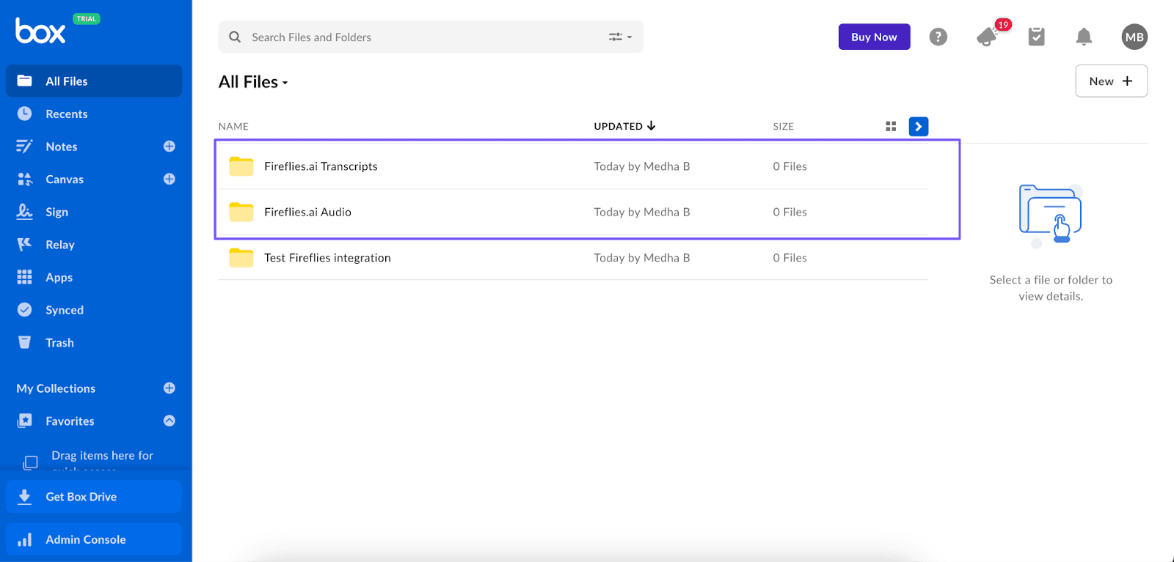Viewport: 1174px width, 562px height.
Task: Open MB account avatar menu
Action: point(1134,37)
